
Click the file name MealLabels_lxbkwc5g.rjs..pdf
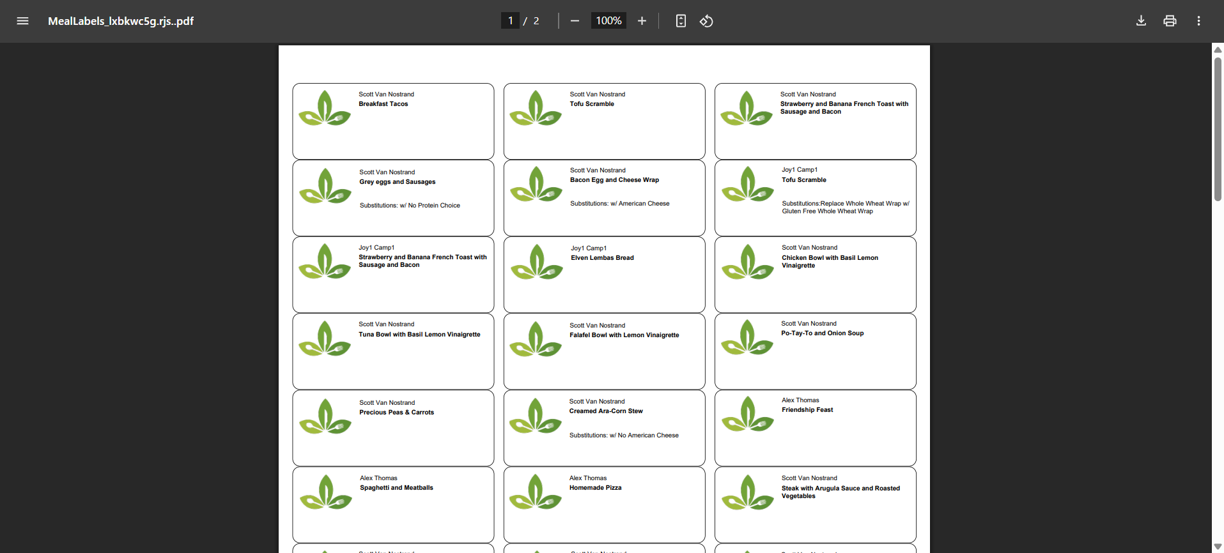(121, 21)
